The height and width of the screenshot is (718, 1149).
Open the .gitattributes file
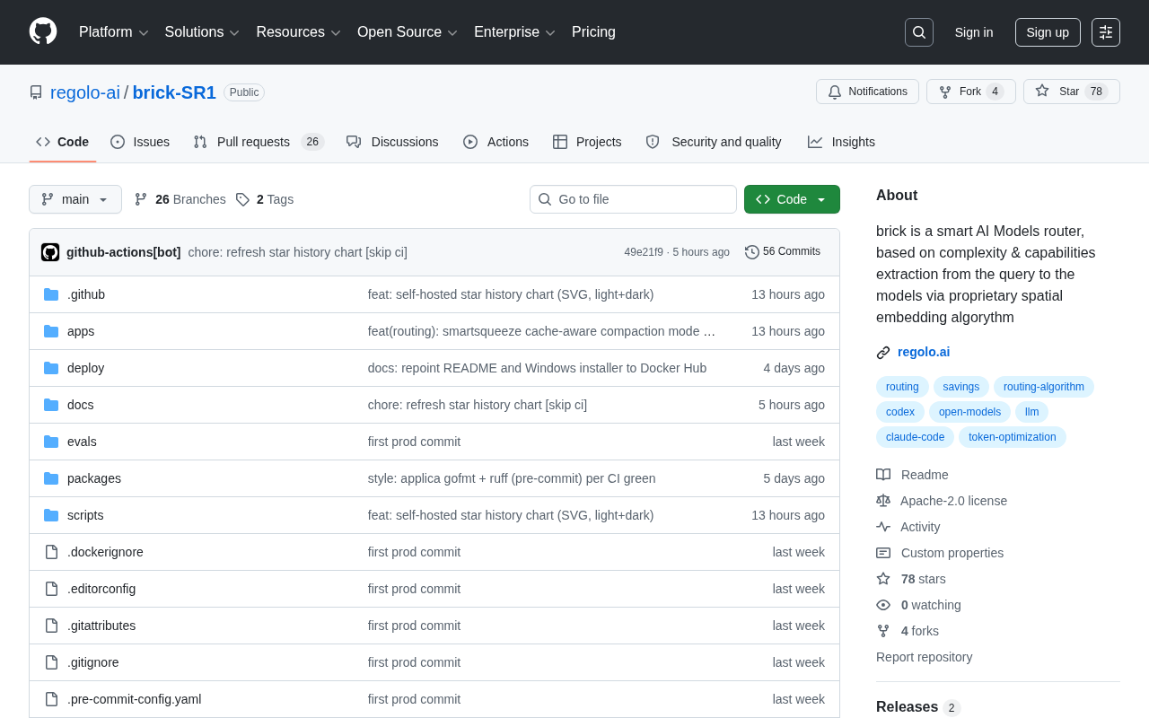[101, 626]
